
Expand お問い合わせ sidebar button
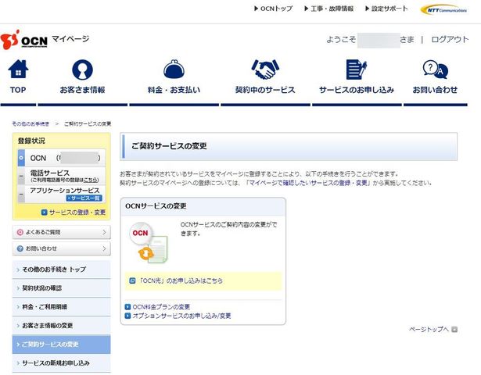coord(61,248)
